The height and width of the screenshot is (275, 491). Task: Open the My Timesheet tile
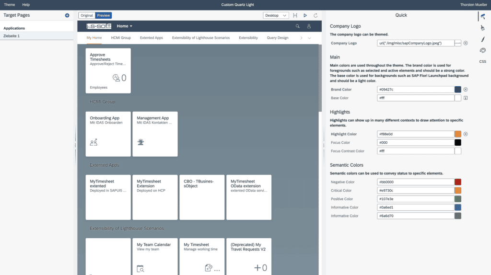(202, 256)
